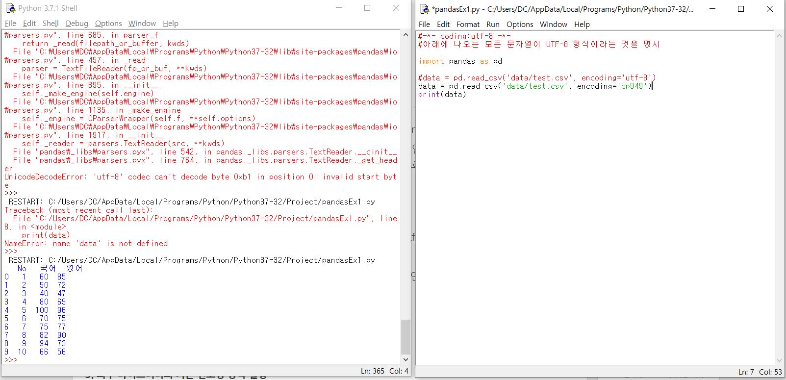Minimize the pandasEx1.py editor window
This screenshot has width=786, height=380.
[712, 9]
